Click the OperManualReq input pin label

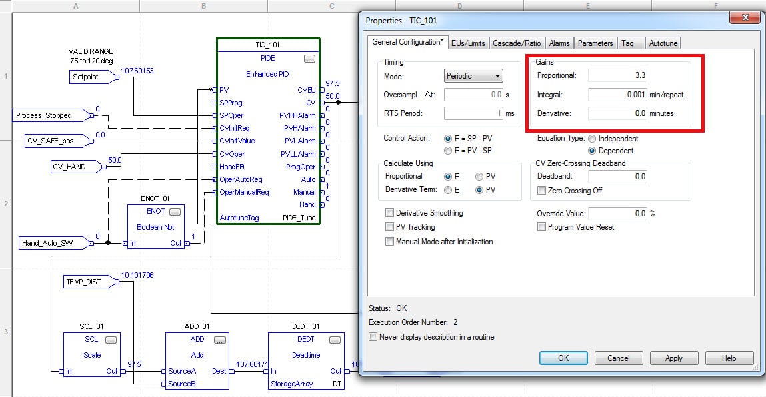tap(244, 192)
